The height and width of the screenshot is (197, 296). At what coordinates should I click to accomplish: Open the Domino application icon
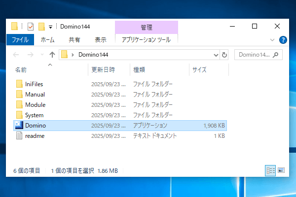pyautogui.click(x=19, y=126)
